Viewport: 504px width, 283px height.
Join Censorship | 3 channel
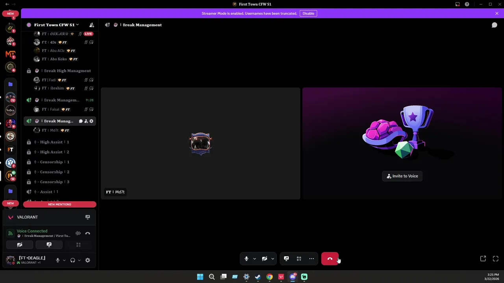tap(59, 182)
